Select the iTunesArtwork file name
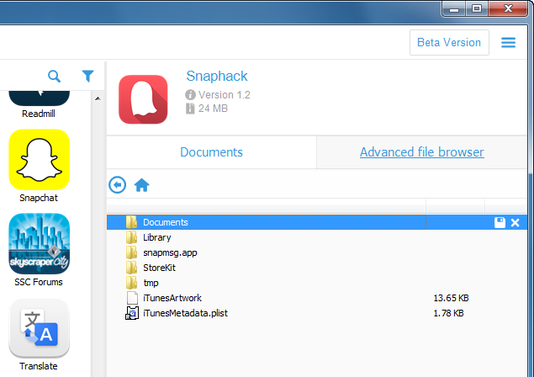Image resolution: width=534 pixels, height=377 pixels. (172, 298)
